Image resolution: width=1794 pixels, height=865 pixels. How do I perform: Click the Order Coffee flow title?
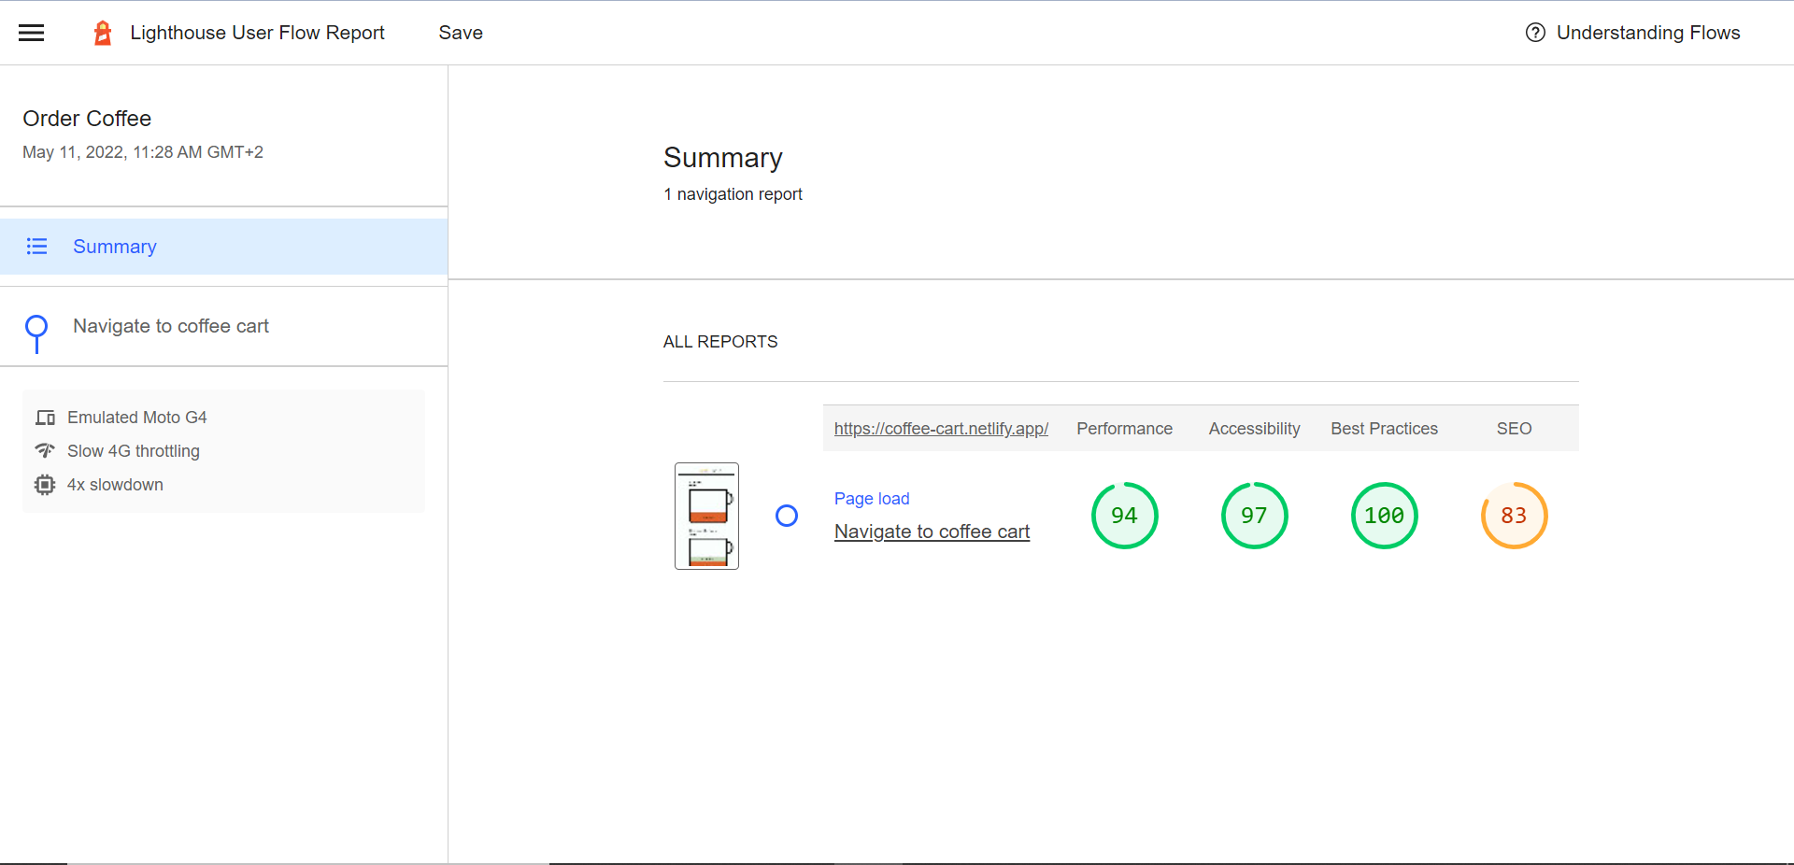point(87,119)
